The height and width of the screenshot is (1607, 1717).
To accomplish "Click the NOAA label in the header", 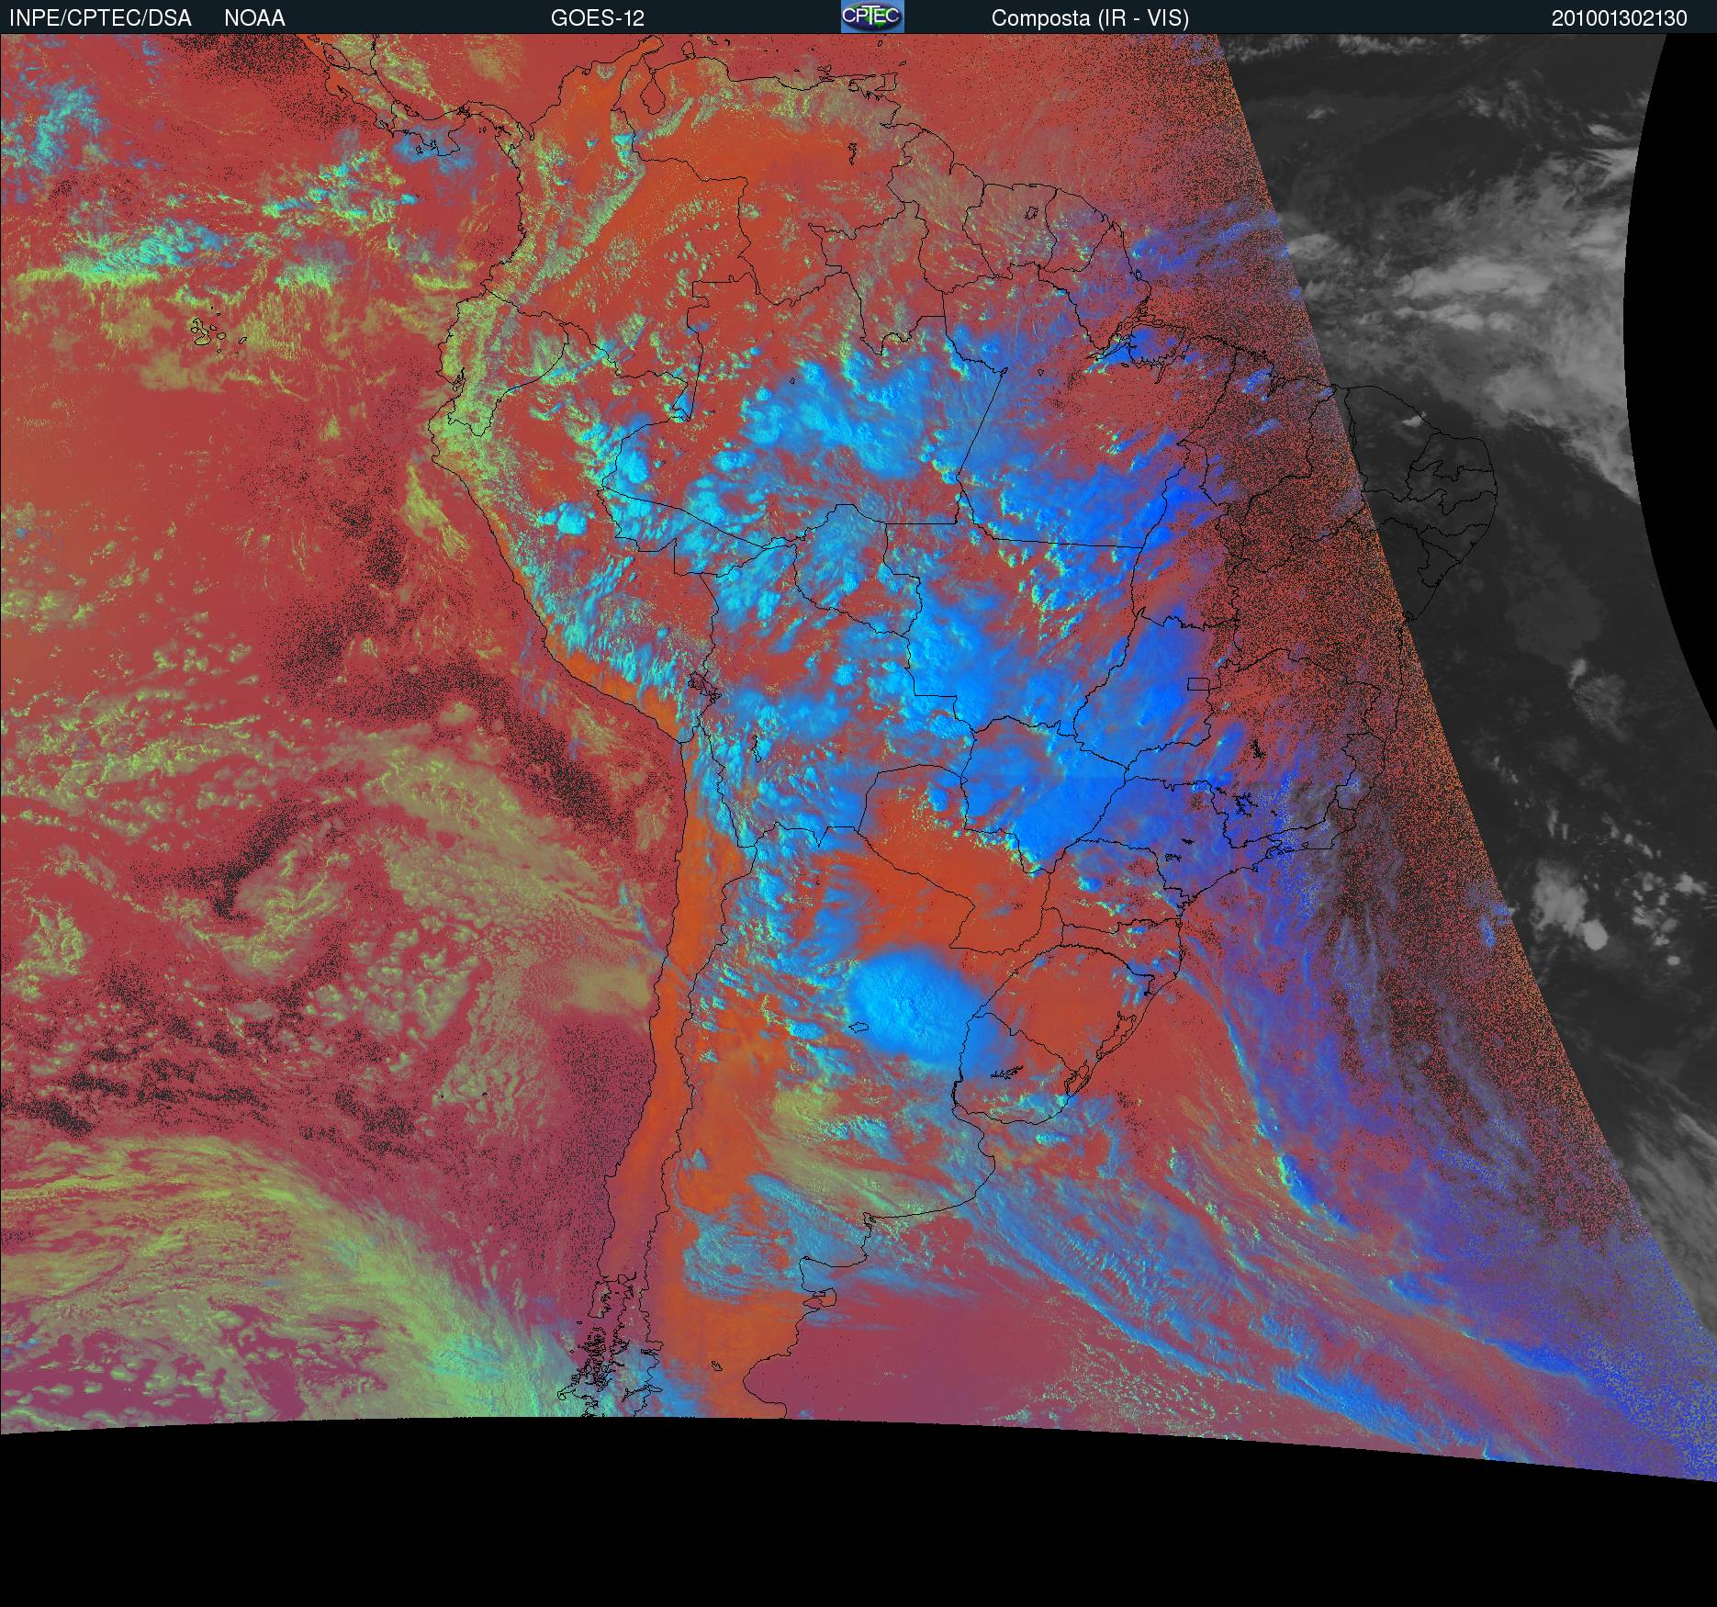I will 254,18.
